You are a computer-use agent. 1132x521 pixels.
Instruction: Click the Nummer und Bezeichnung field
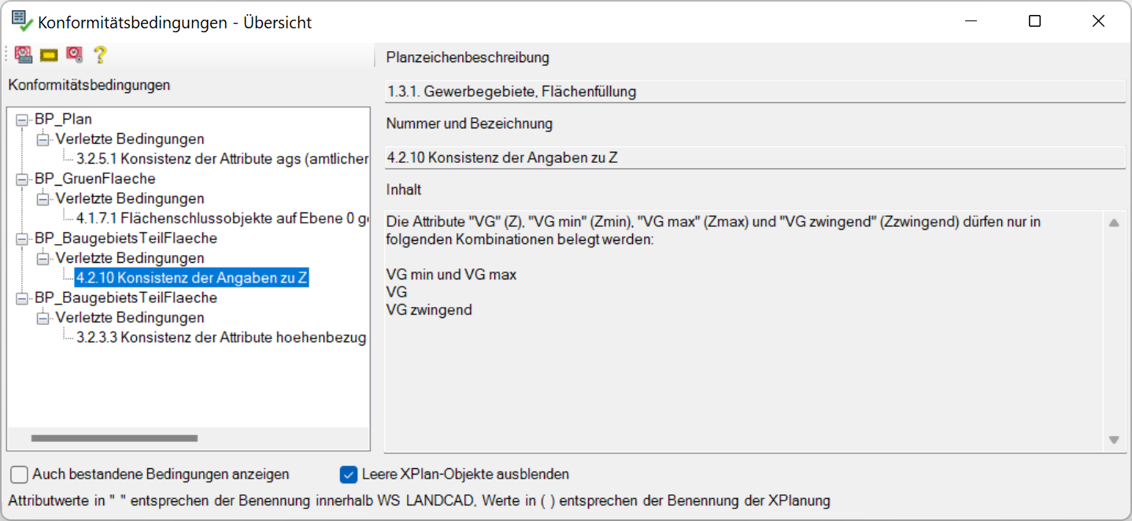[754, 157]
